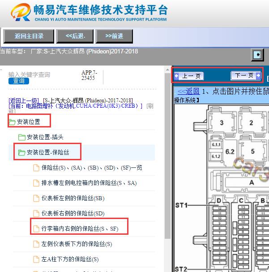Click the document icon beside 左A柱下方的保险丝(S)
This screenshot has height=272, width=269.
coord(36,259)
